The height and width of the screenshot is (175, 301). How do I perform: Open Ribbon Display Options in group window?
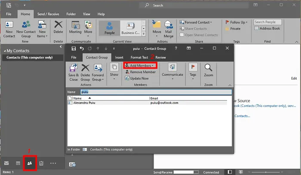click(189, 48)
